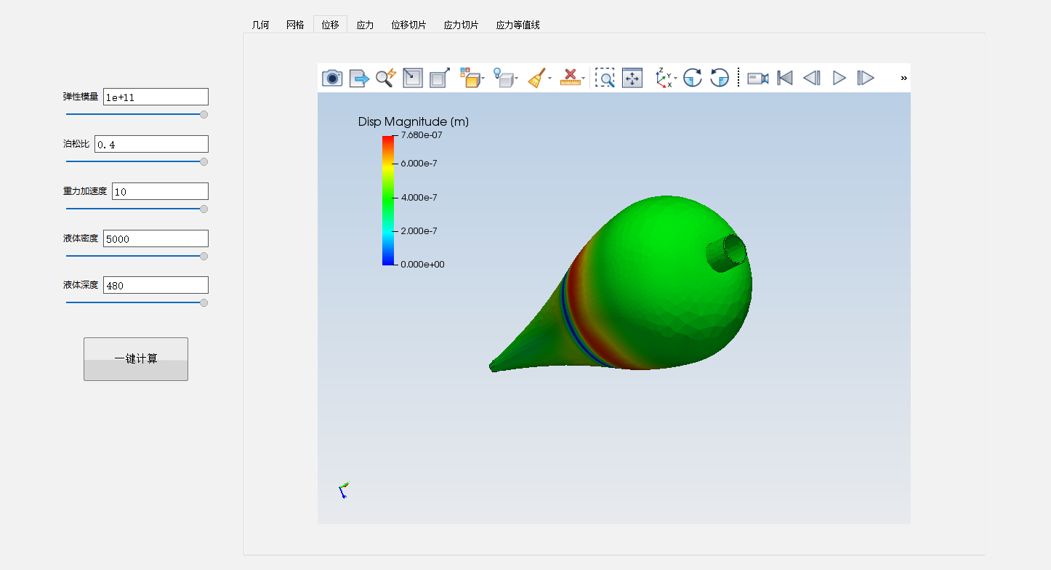Rotate view clockwise with the arrow icon
The width and height of the screenshot is (1051, 570).
click(x=693, y=78)
